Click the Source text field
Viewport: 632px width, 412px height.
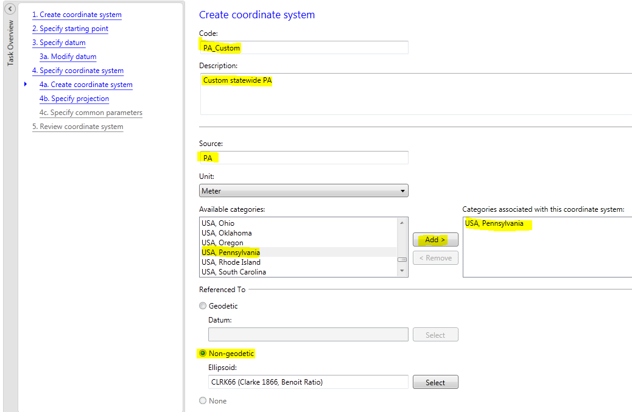click(303, 158)
